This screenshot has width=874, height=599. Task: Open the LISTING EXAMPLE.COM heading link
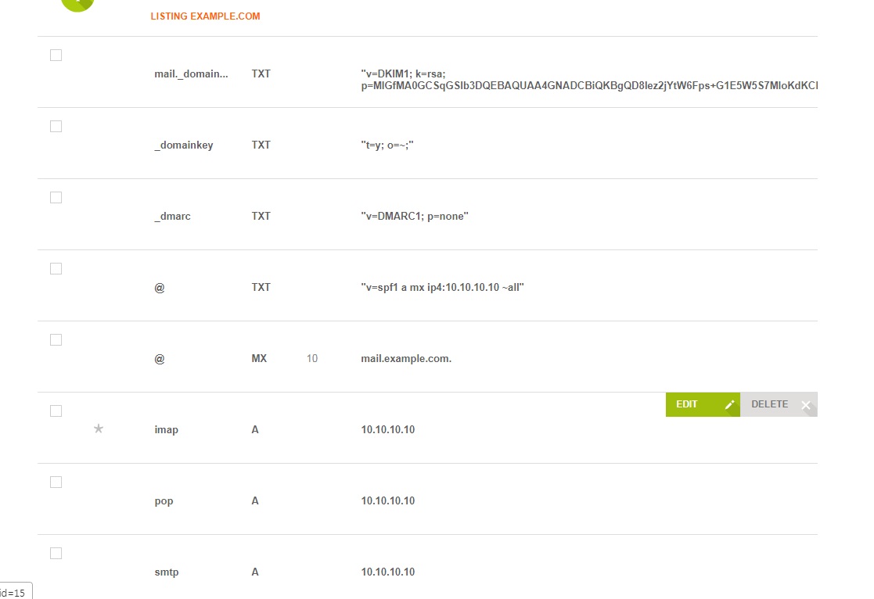click(x=205, y=16)
